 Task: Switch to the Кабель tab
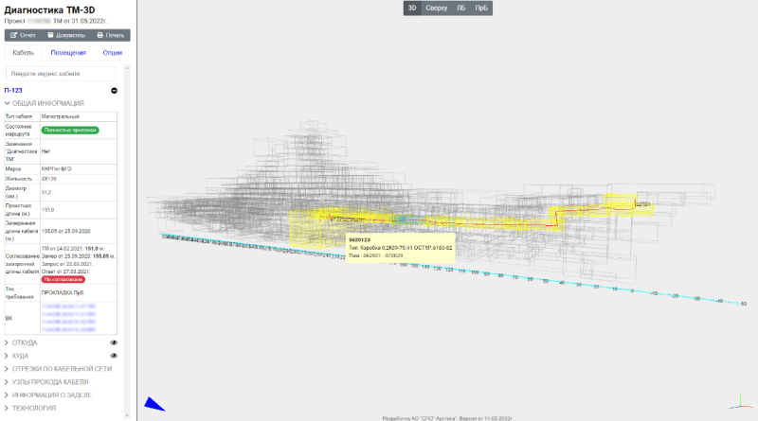tap(23, 53)
